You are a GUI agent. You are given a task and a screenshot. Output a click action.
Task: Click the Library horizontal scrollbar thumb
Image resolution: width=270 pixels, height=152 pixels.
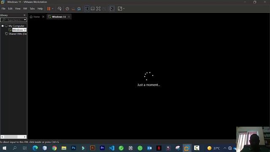(x=11, y=137)
